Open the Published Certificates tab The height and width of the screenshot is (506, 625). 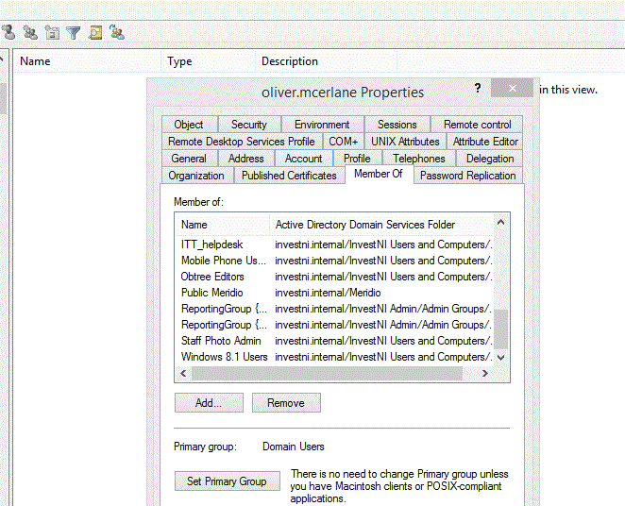tap(289, 176)
